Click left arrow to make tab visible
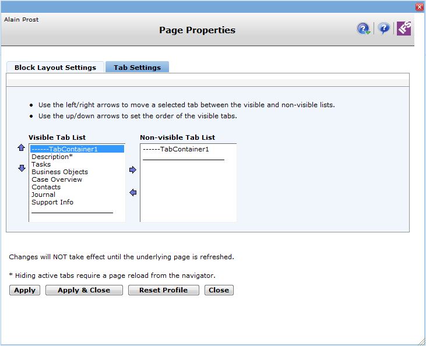Image resolution: width=426 pixels, height=346 pixels. click(133, 193)
